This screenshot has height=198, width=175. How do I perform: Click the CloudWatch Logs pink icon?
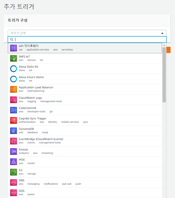point(14,100)
